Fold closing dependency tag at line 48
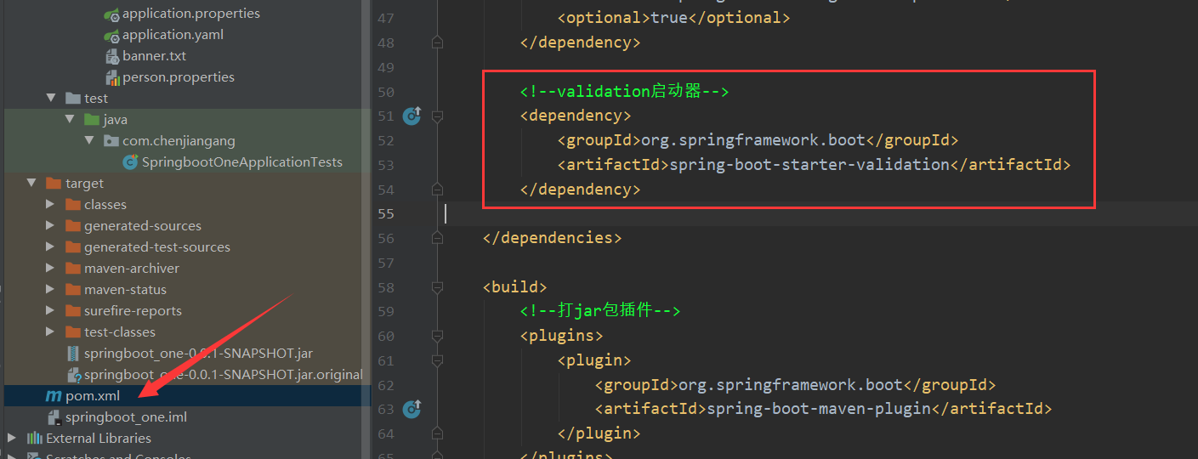This screenshot has height=459, width=1198. [437, 42]
